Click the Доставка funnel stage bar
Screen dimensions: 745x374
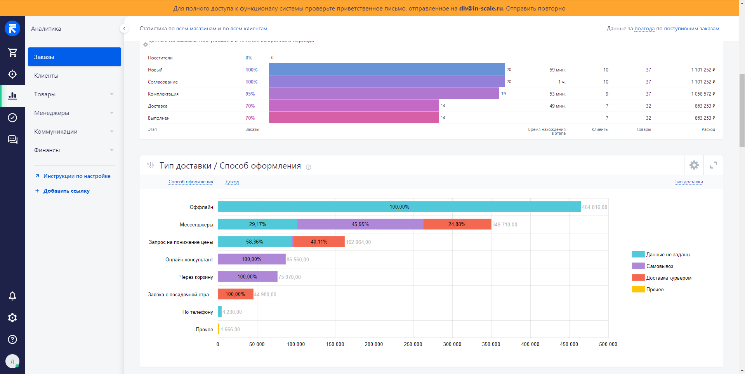(x=354, y=105)
